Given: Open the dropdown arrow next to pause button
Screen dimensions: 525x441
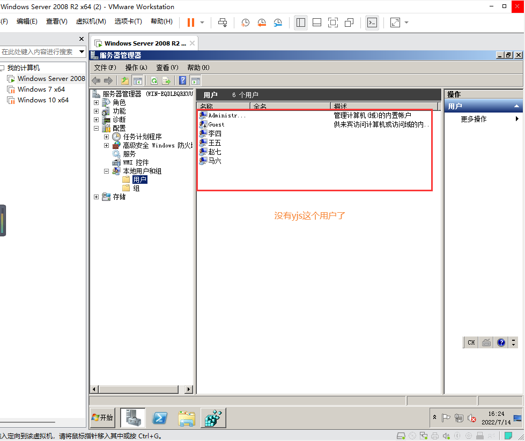Looking at the screenshot, I should (x=202, y=23).
